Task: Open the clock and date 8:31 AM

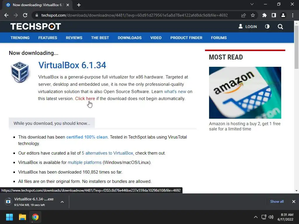Action: coord(286,217)
